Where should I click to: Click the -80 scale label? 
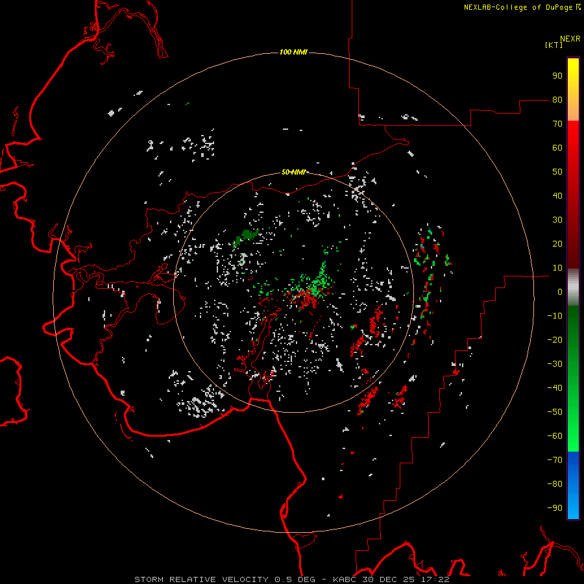click(555, 484)
